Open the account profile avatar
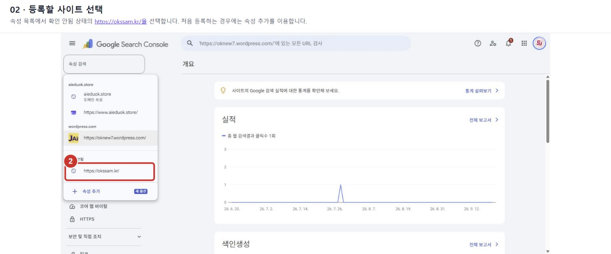This screenshot has height=254, width=611. pos(539,43)
